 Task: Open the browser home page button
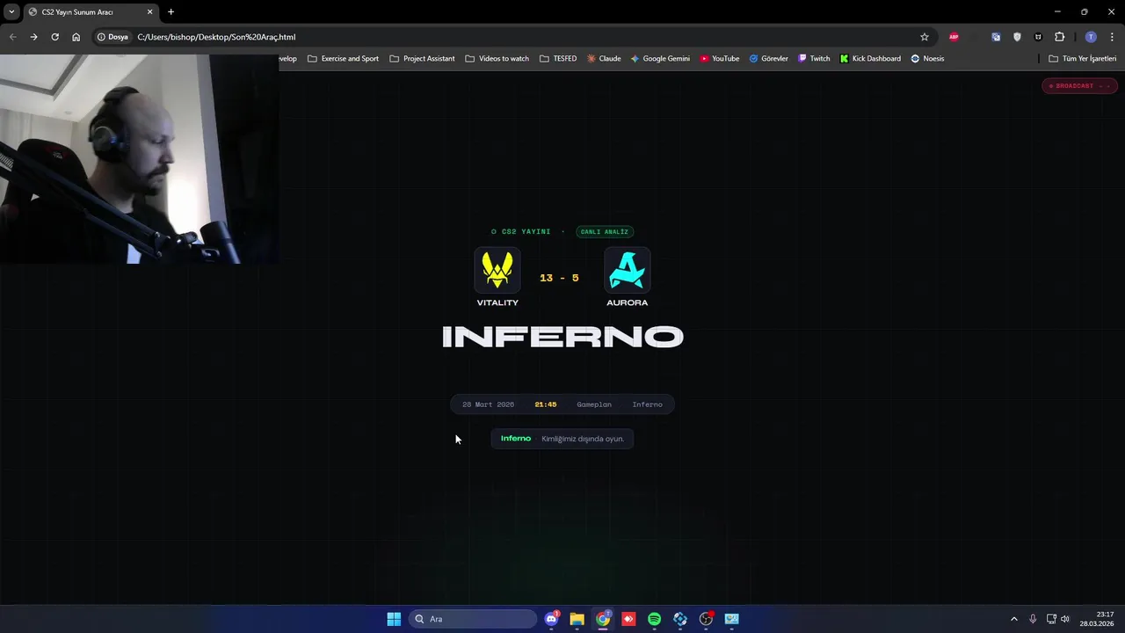pos(76,37)
